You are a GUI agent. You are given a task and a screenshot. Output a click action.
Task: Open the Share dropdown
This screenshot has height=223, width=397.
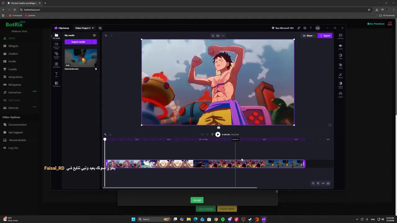(309, 36)
